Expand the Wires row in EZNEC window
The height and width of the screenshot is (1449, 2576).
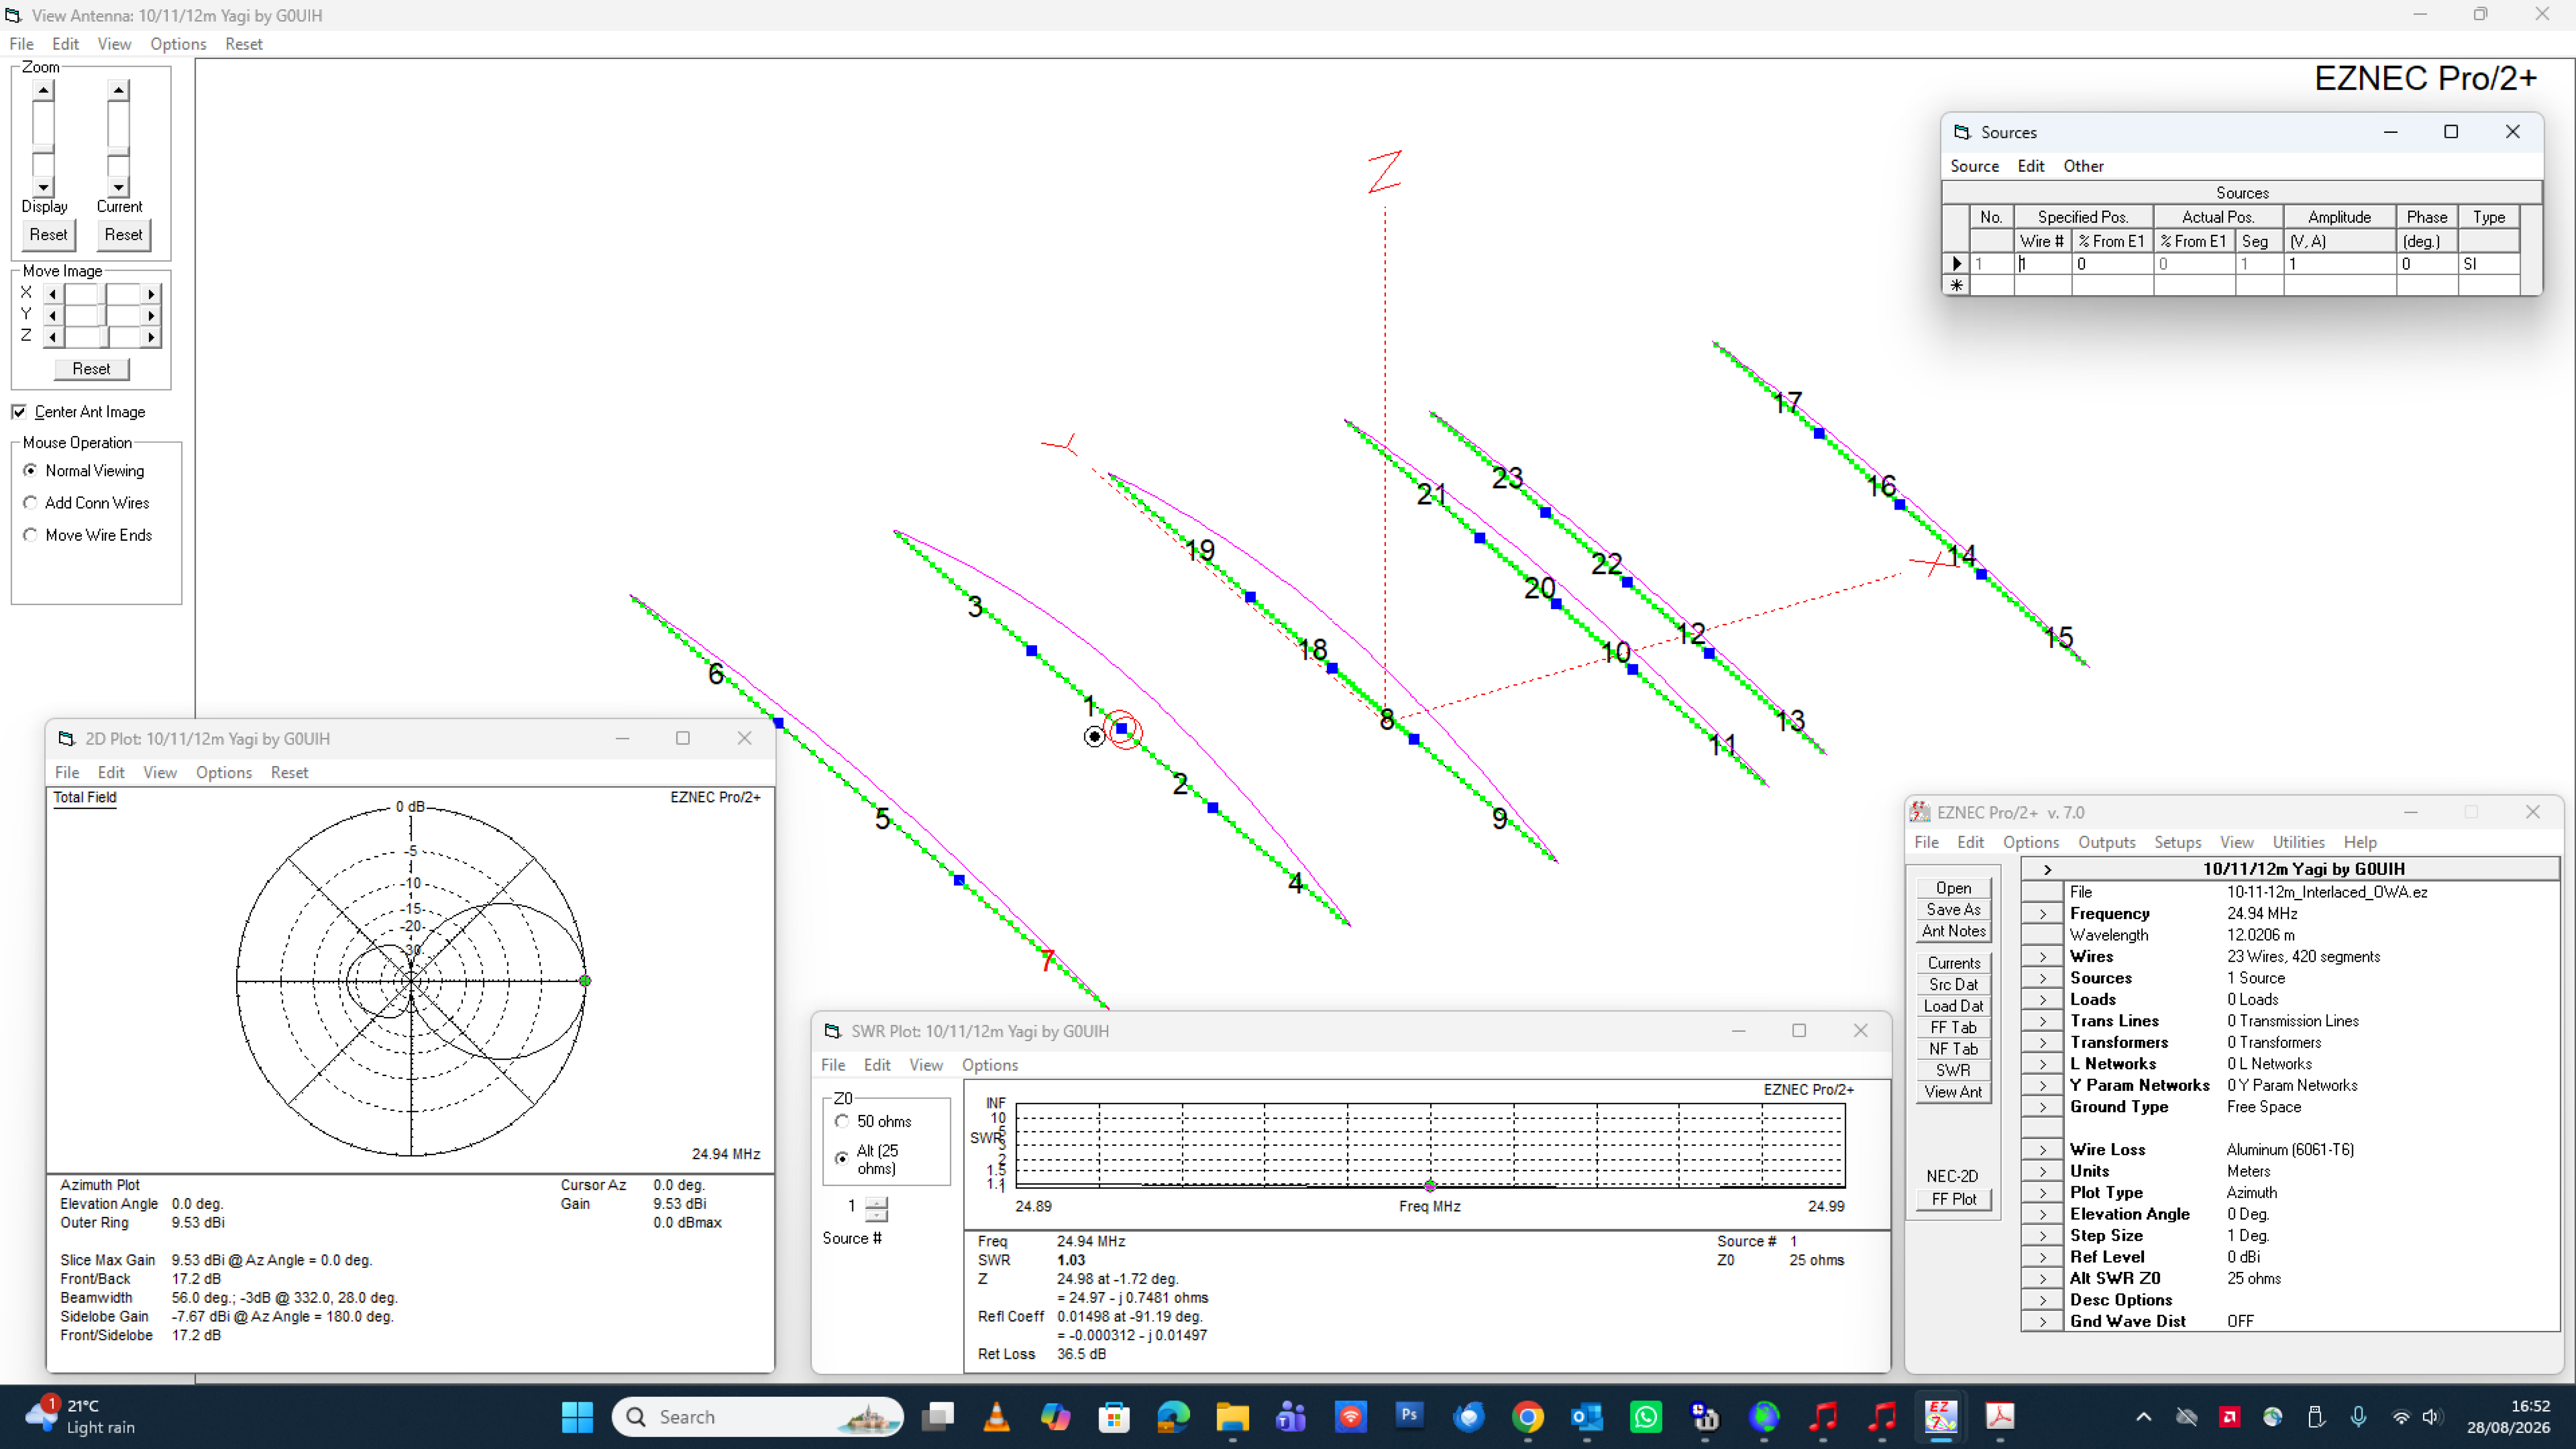click(x=2043, y=957)
